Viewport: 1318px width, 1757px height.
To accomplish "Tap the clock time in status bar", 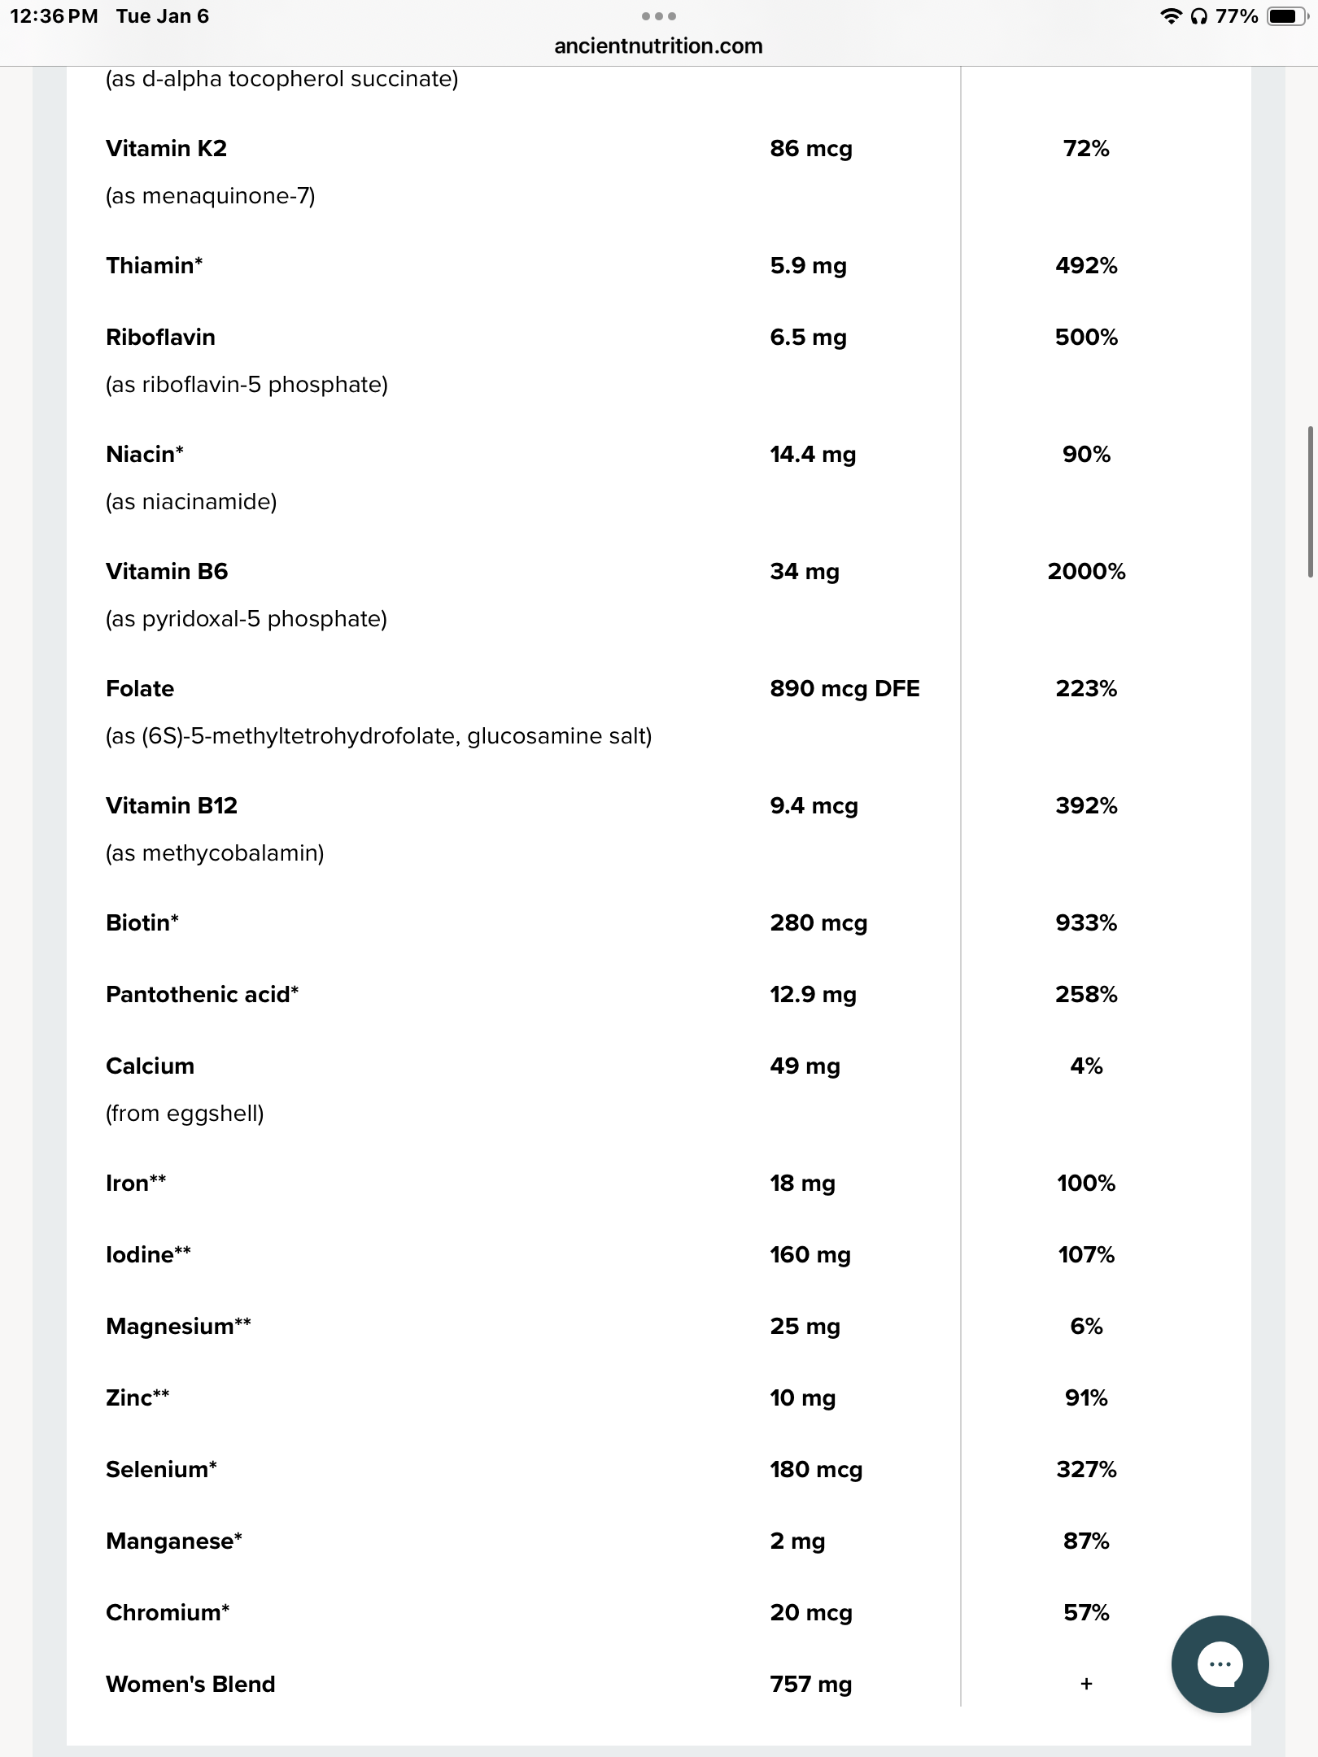I will (54, 16).
